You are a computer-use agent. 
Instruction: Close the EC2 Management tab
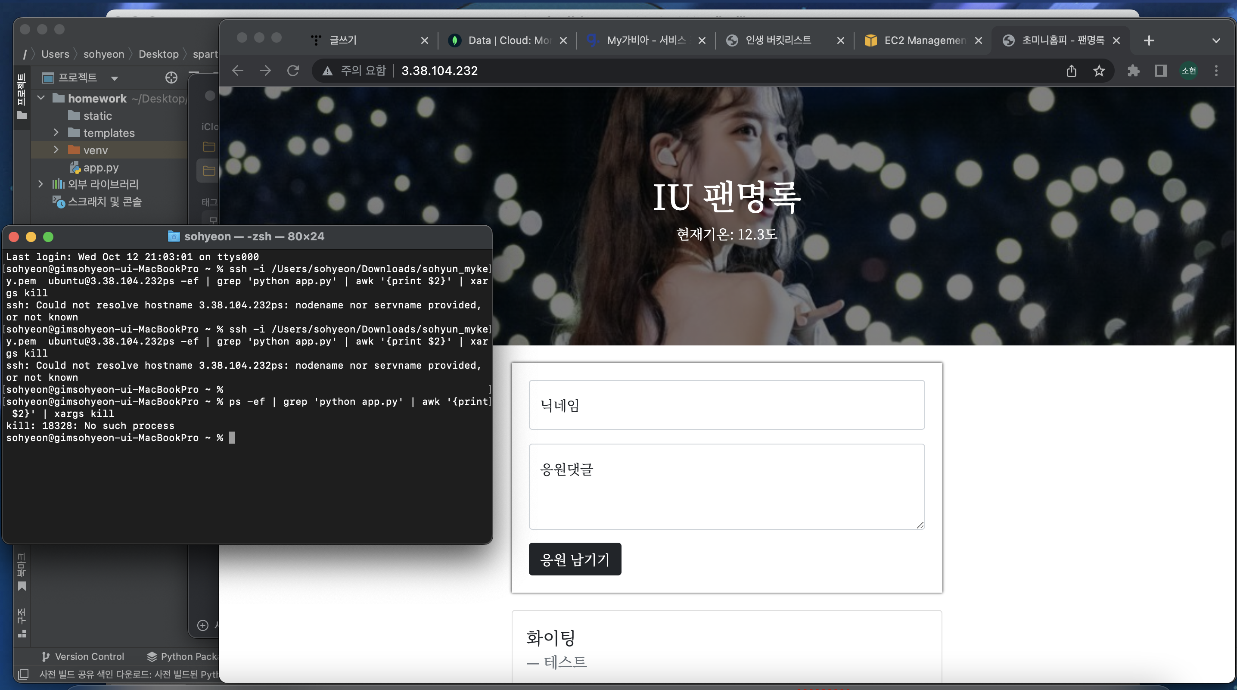coord(978,41)
